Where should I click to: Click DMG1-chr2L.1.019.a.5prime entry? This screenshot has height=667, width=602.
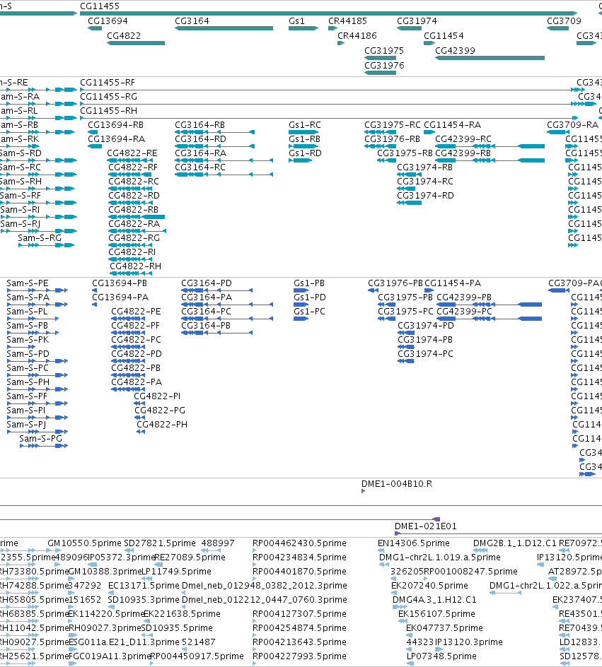[x=440, y=557]
